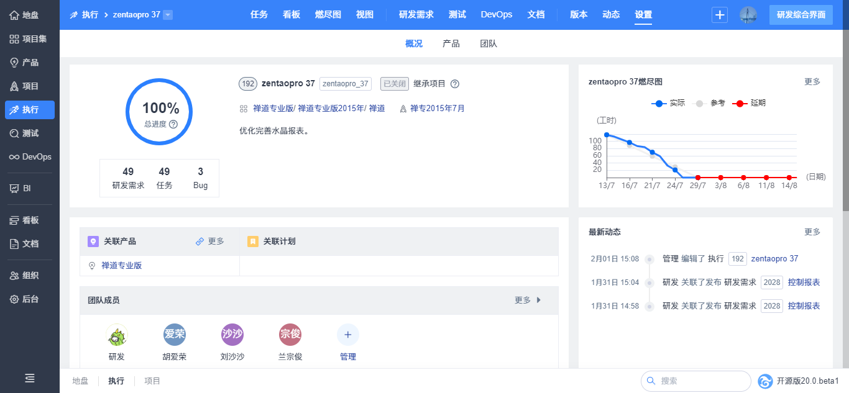Switch to the 团队 sub-tab
849x393 pixels.
click(489, 43)
